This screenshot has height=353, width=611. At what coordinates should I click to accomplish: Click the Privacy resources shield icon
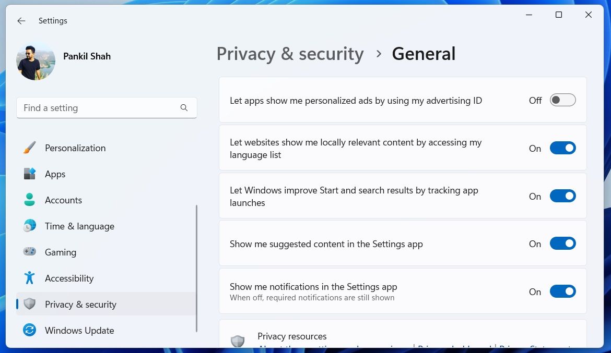point(238,342)
